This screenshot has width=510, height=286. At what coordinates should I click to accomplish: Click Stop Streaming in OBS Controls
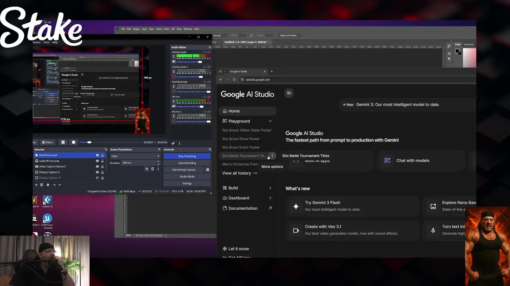[x=187, y=156]
